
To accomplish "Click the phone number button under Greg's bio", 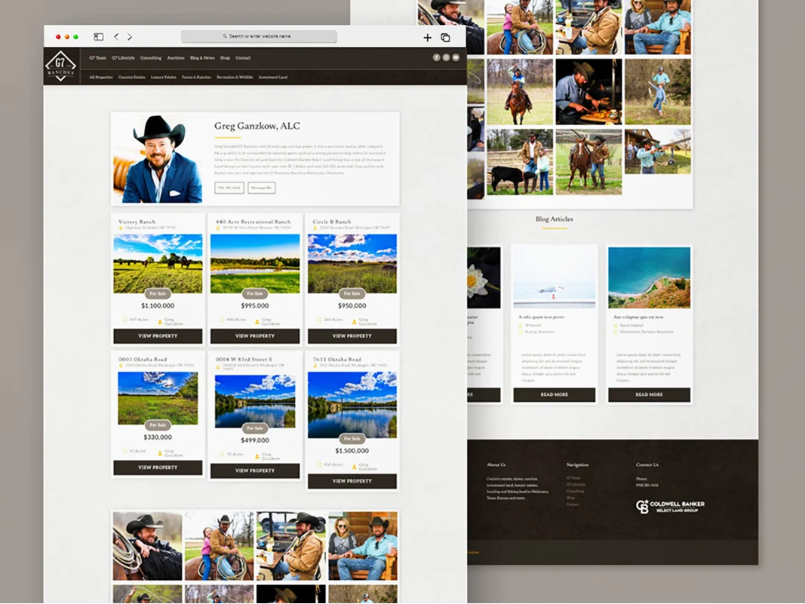I will coord(229,188).
